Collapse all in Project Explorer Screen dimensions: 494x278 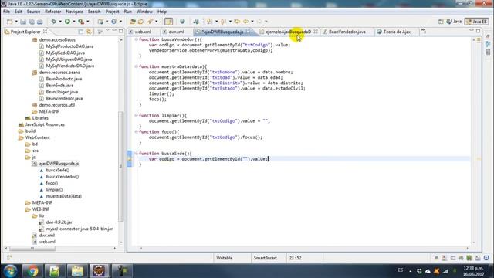(x=80, y=32)
